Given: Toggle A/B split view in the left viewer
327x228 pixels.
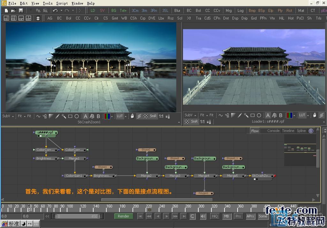Looking at the screenshot, I should [92, 116].
